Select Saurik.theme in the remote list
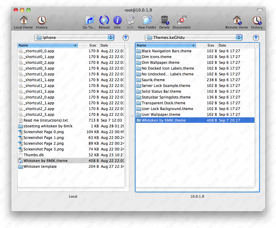 [153, 80]
